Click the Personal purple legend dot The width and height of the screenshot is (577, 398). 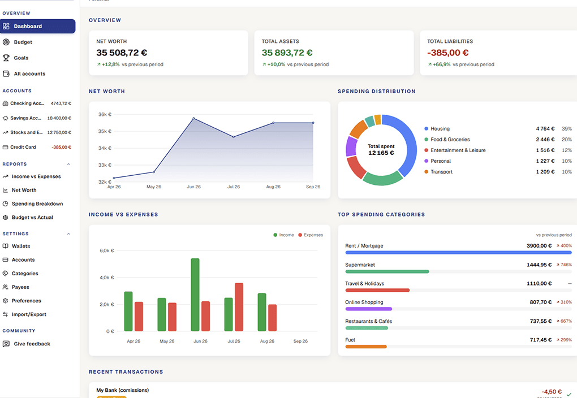(426, 161)
